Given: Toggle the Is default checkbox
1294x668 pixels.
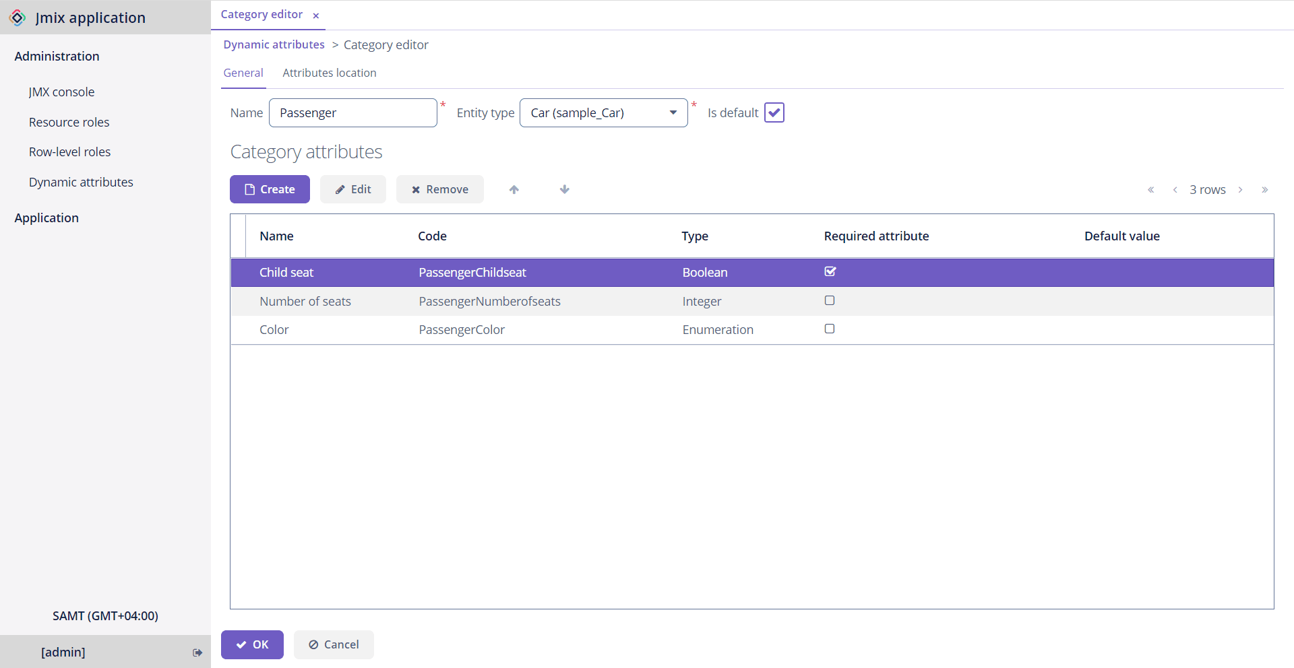Looking at the screenshot, I should [774, 112].
